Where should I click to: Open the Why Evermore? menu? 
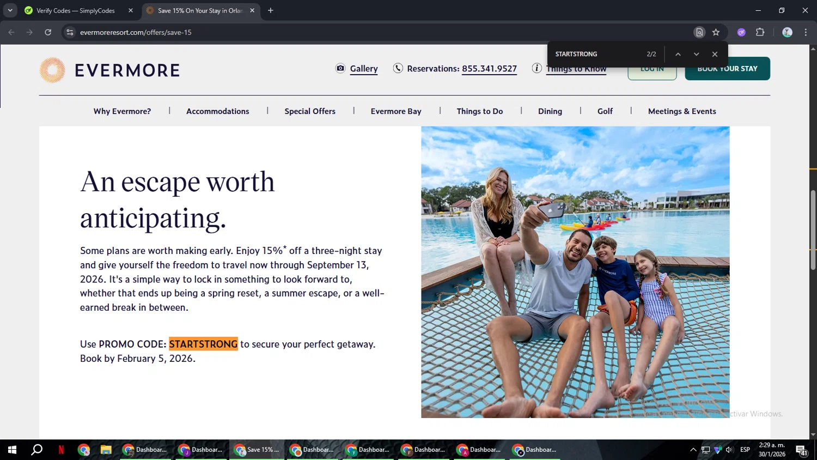(122, 111)
